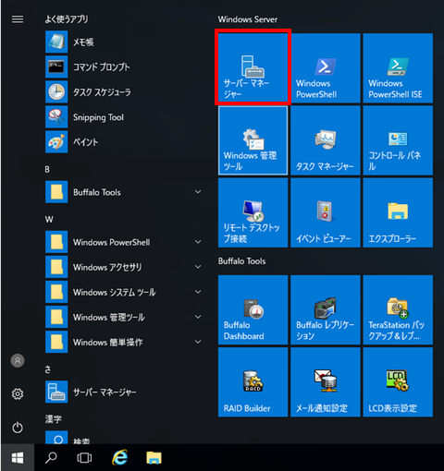Open the user account icon
This screenshot has height=471, width=444.
coord(18,360)
